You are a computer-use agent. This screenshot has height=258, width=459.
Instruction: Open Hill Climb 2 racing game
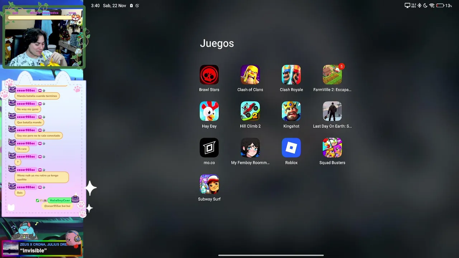point(250,111)
